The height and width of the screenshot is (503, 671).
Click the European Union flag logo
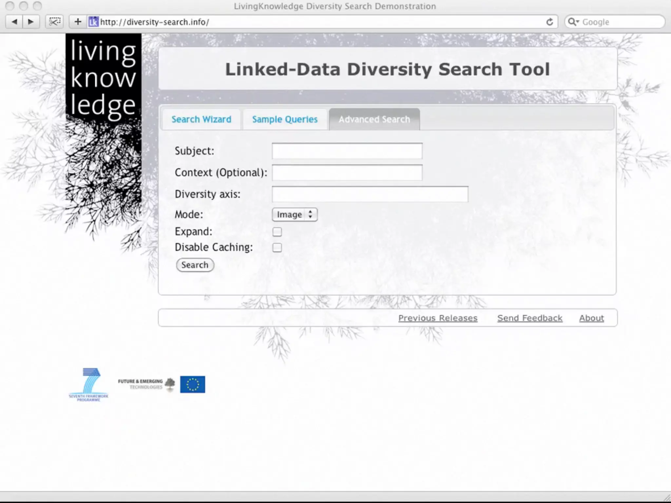click(x=192, y=384)
